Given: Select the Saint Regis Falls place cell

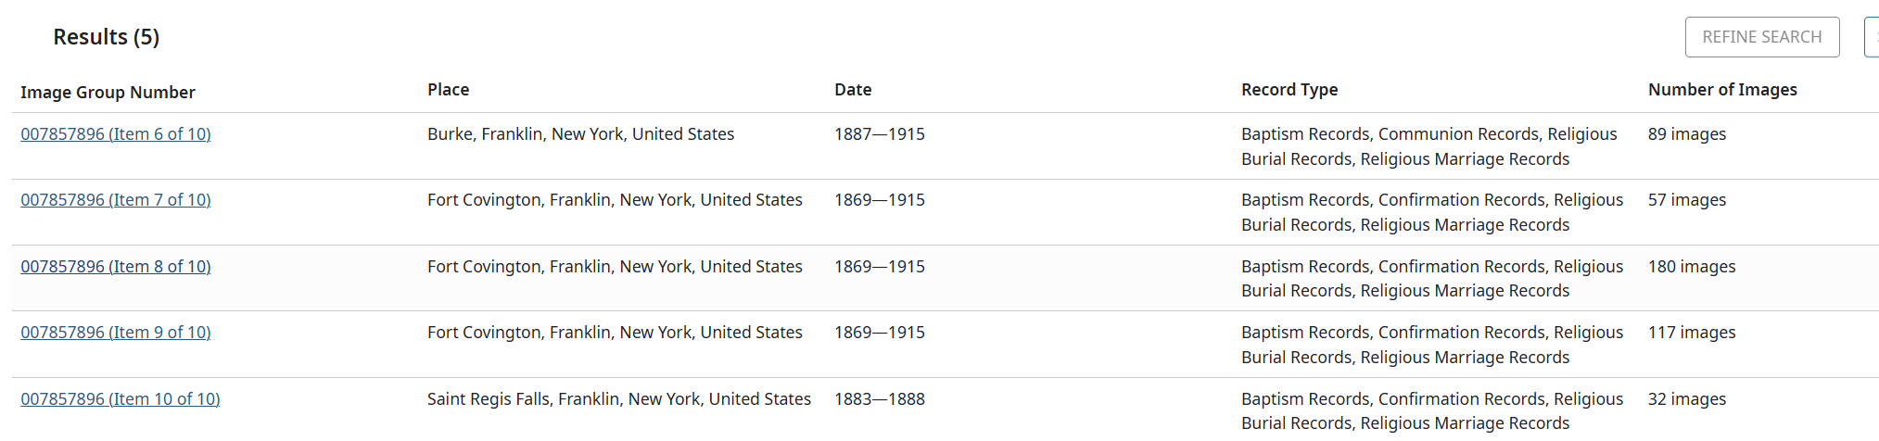Looking at the screenshot, I should (619, 399).
